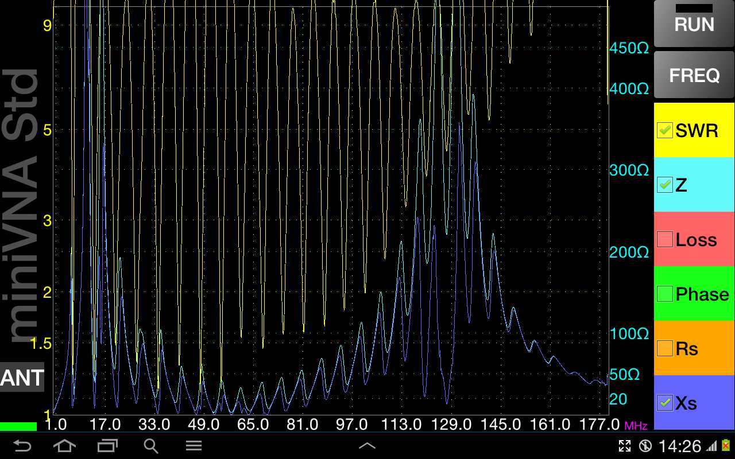735x459 pixels.
Task: Tap the 200Ω impedance scale label
Action: (x=629, y=252)
